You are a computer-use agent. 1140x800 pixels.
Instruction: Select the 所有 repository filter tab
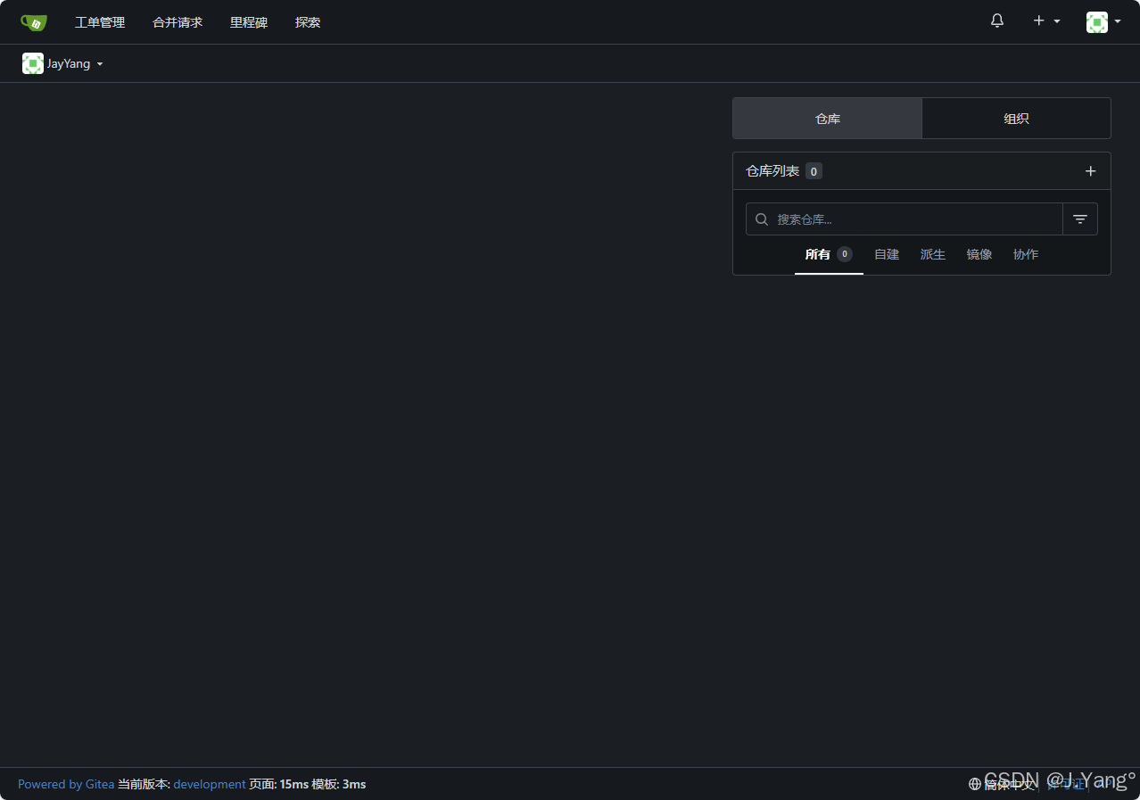829,255
